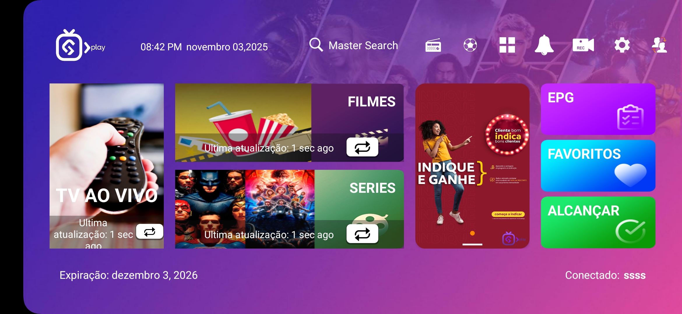
Task: Open the soccer ball sports icon
Action: point(470,45)
